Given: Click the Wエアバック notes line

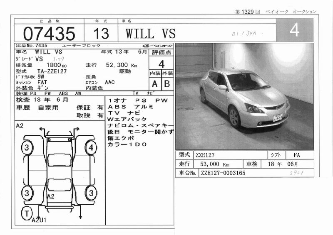Looking at the screenshot, I should click(x=127, y=119).
